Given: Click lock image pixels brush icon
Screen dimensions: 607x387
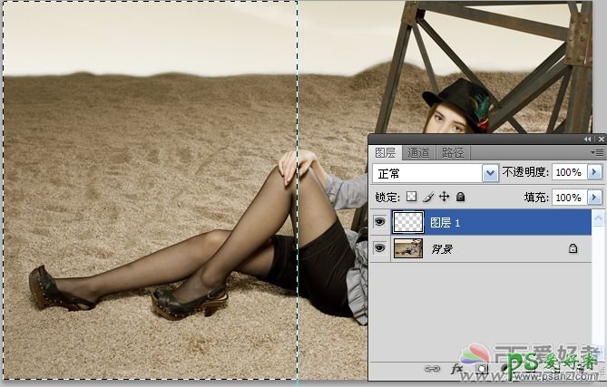Looking at the screenshot, I should pyautogui.click(x=427, y=196).
